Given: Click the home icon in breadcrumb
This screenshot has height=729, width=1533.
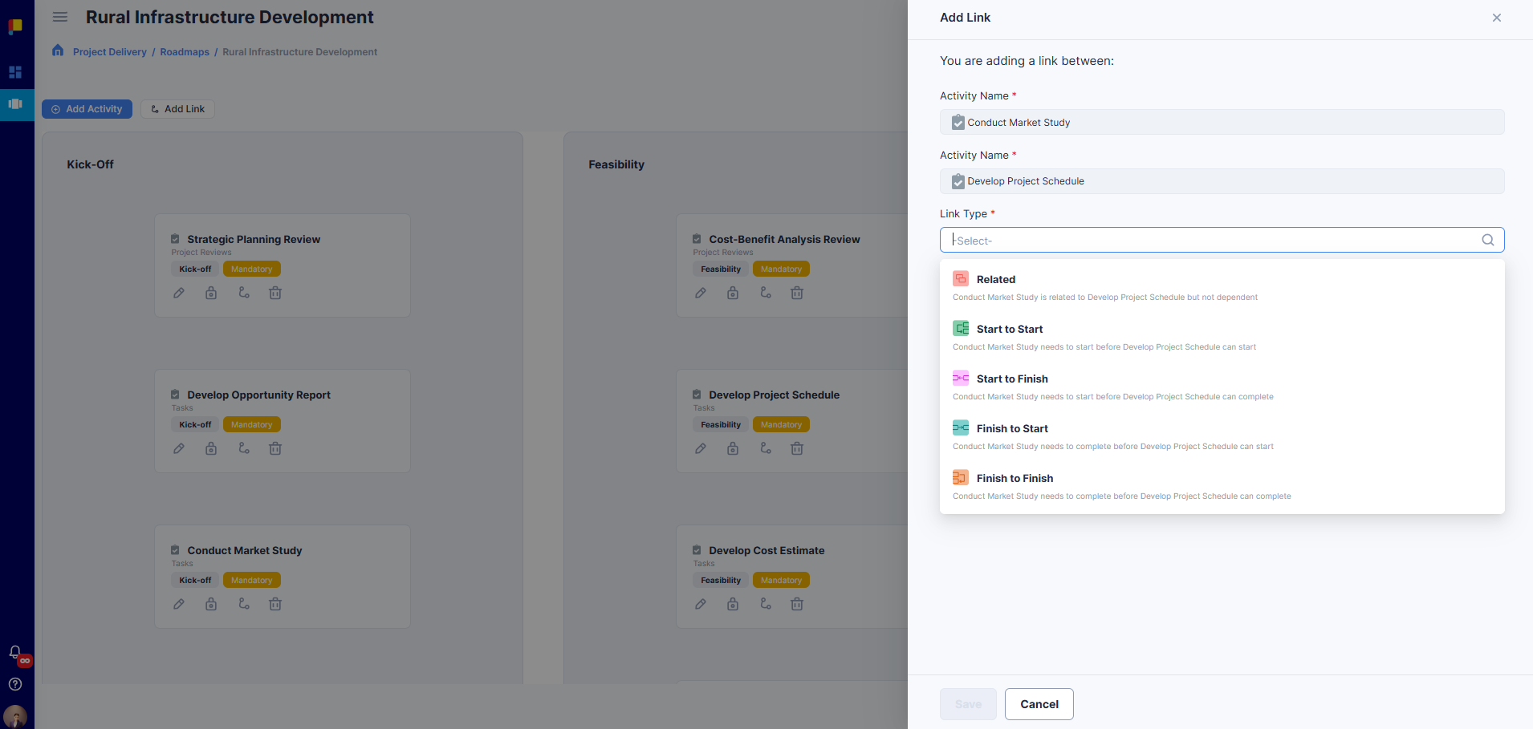Looking at the screenshot, I should pos(58,51).
